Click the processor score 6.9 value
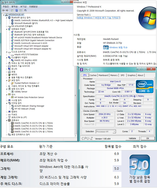This screenshot has height=188, width=157. pyautogui.click(x=116, y=154)
